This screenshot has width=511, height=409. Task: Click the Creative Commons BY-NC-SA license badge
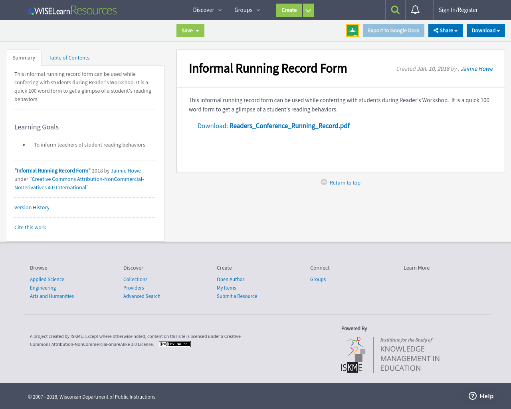(x=174, y=344)
